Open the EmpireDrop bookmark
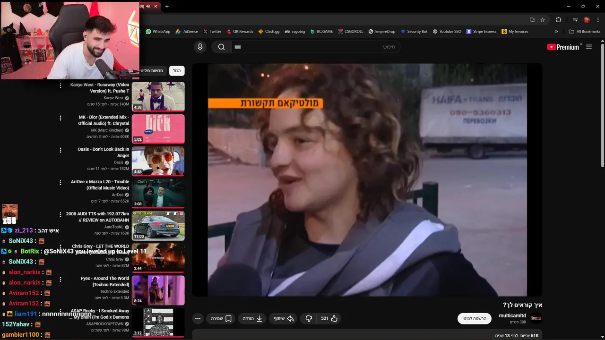Viewport: 605px width, 340px height. [382, 32]
